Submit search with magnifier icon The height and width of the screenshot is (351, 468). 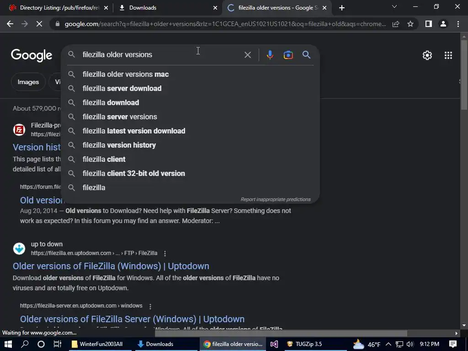307,55
